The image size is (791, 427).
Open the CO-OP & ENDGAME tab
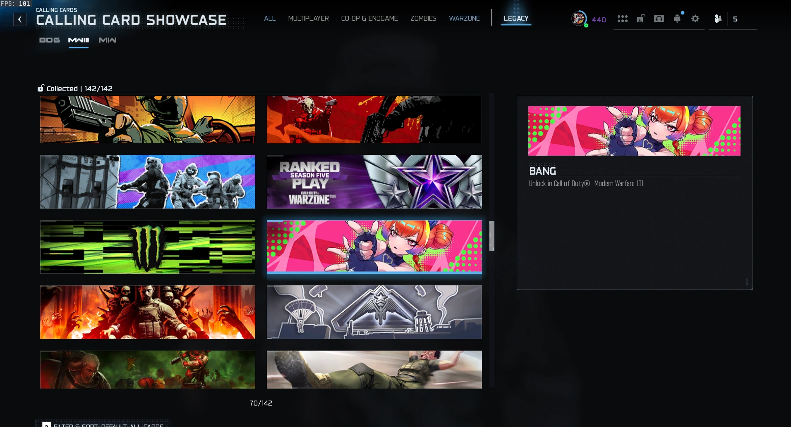pos(369,18)
